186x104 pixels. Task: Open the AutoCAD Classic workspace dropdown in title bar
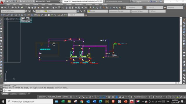(48, 1)
